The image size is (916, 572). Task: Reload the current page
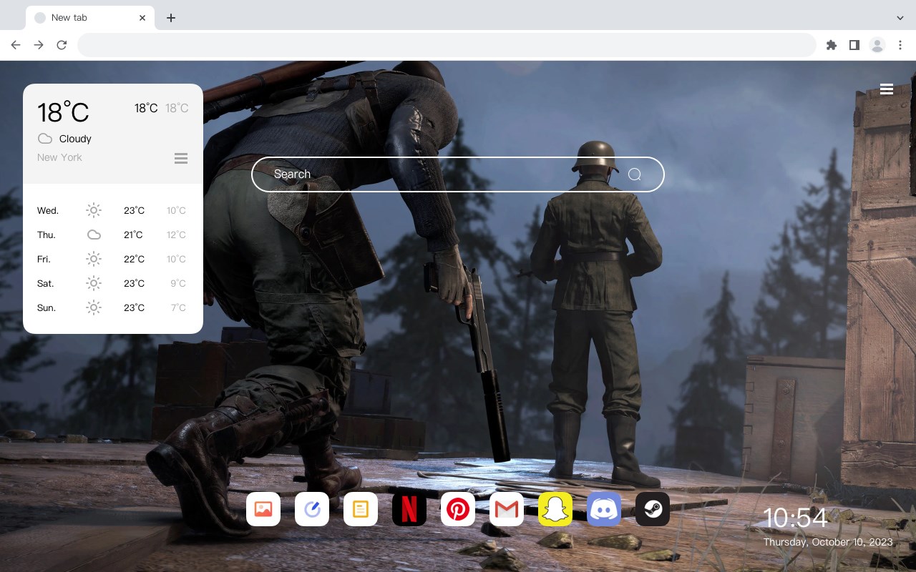[x=62, y=45]
